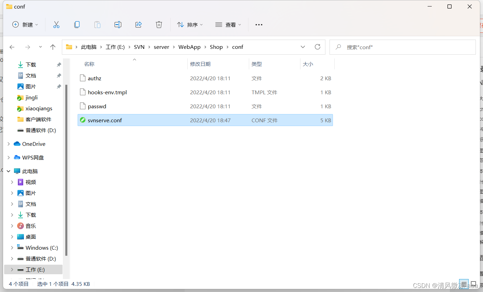
Task: Open 普通软件 (D:) under quick access
Action: pyautogui.click(x=37, y=130)
